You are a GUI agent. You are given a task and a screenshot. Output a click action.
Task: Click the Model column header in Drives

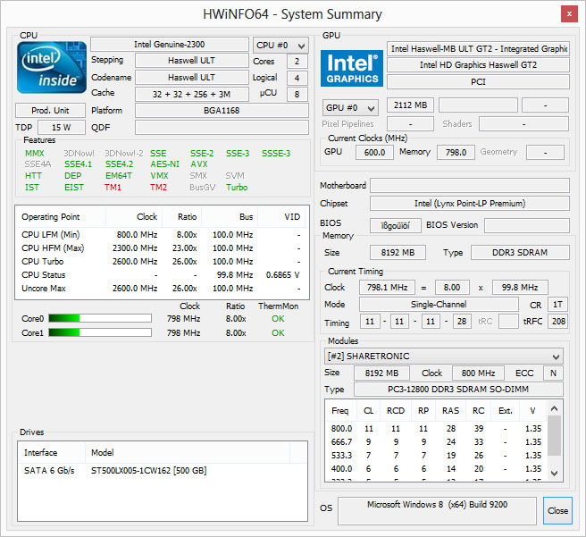(x=188, y=452)
